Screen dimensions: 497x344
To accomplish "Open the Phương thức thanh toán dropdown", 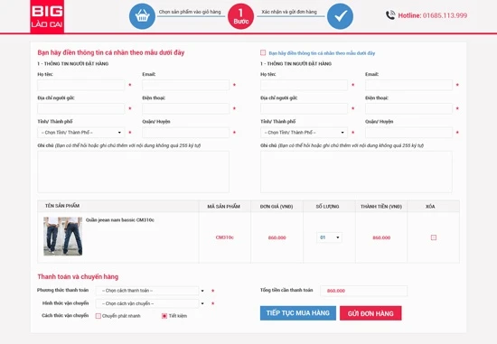I will point(150,291).
